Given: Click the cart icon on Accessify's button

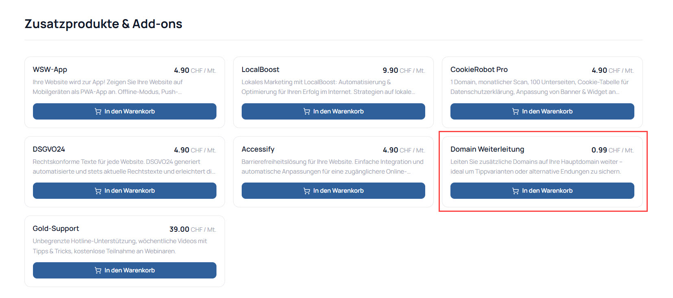Looking at the screenshot, I should tap(307, 191).
